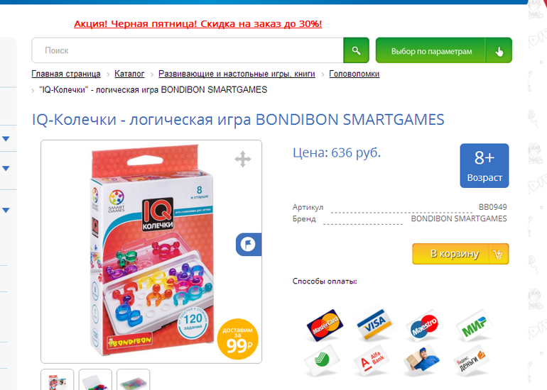The height and width of the screenshot is (390, 547).
Task: Add product with В корзину button
Action: (460, 254)
